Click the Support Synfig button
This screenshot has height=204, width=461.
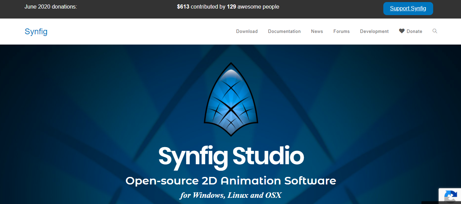[x=408, y=9]
